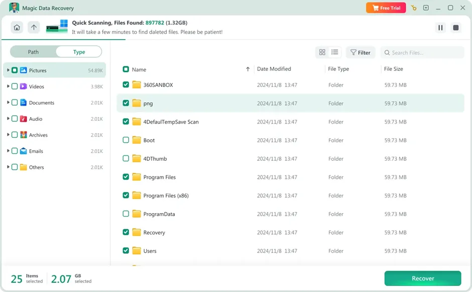The width and height of the screenshot is (472, 292).
Task: Stop the scan with the stop icon
Action: (455, 28)
